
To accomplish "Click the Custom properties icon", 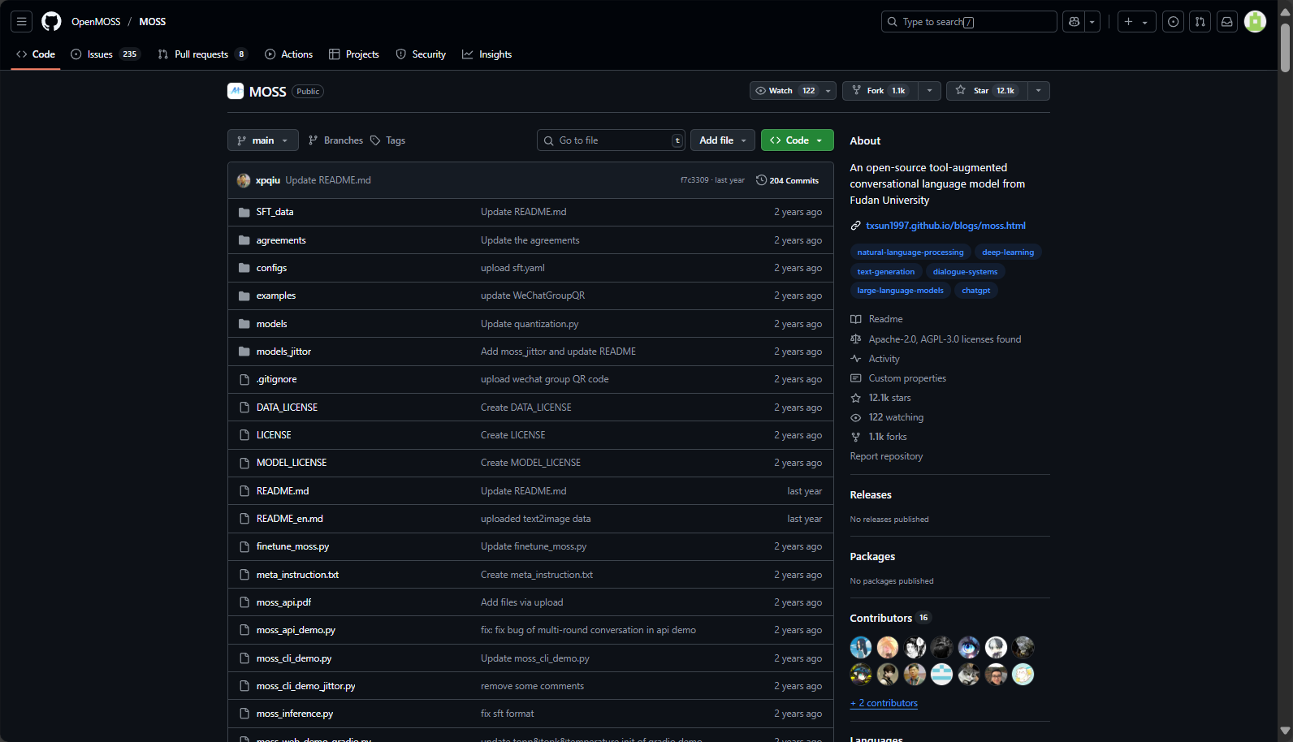I will pyautogui.click(x=855, y=378).
